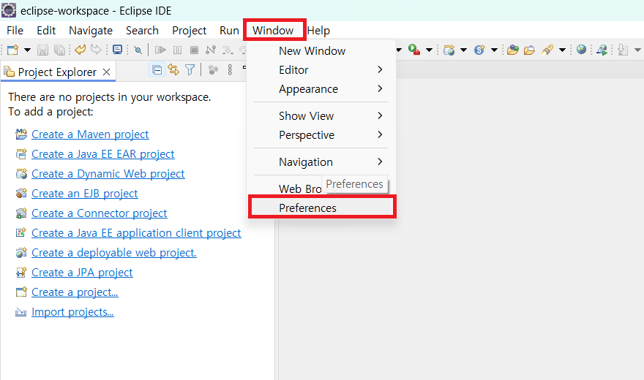Click the New Servlet icon
The image size is (644, 380).
479,50
